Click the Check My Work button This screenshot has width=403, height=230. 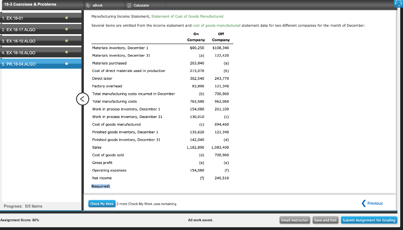pyautogui.click(x=102, y=204)
